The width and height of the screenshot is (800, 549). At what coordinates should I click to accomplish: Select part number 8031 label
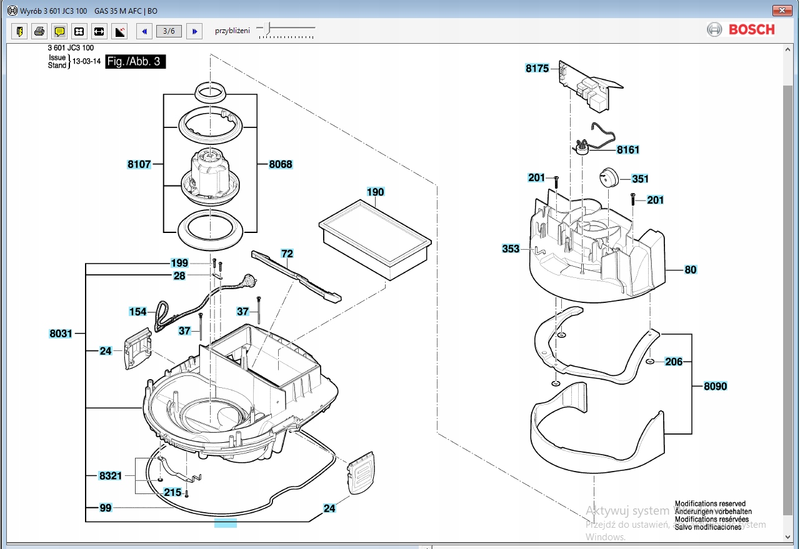(x=61, y=334)
